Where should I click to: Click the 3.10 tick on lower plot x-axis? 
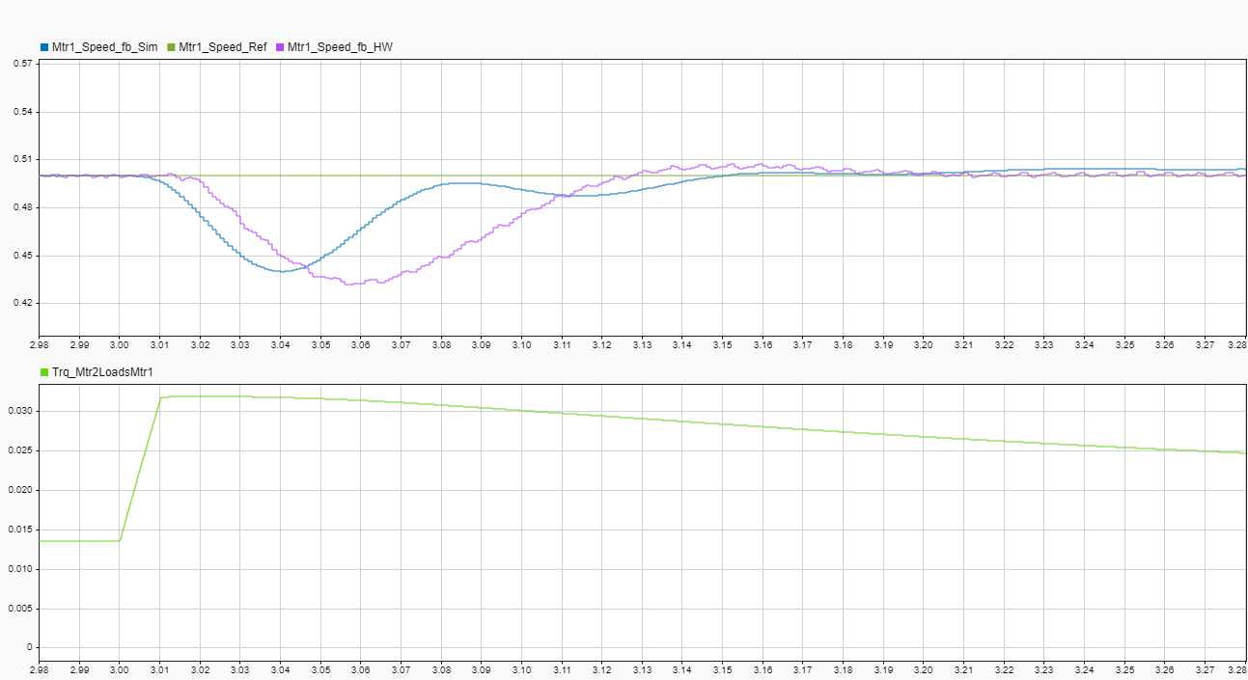(x=521, y=668)
